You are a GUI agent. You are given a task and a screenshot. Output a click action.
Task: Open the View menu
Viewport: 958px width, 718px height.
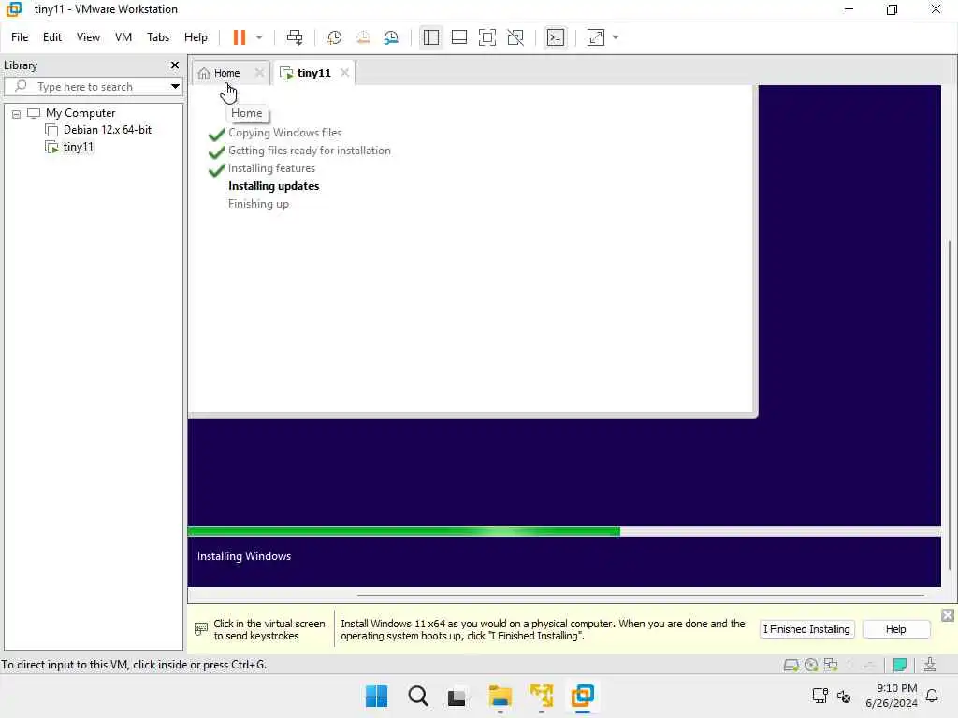pos(88,37)
